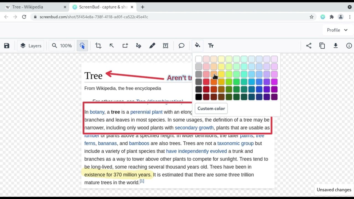Click the "perennial plant" link text
Screen dimensions: 354x199
pyautogui.click(x=146, y=112)
